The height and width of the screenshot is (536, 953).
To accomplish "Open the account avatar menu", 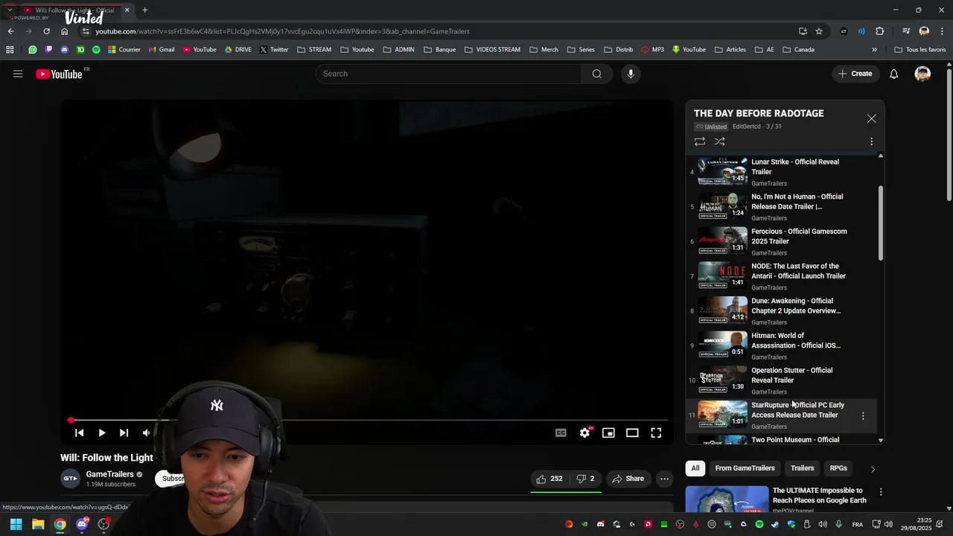I will pyautogui.click(x=922, y=74).
